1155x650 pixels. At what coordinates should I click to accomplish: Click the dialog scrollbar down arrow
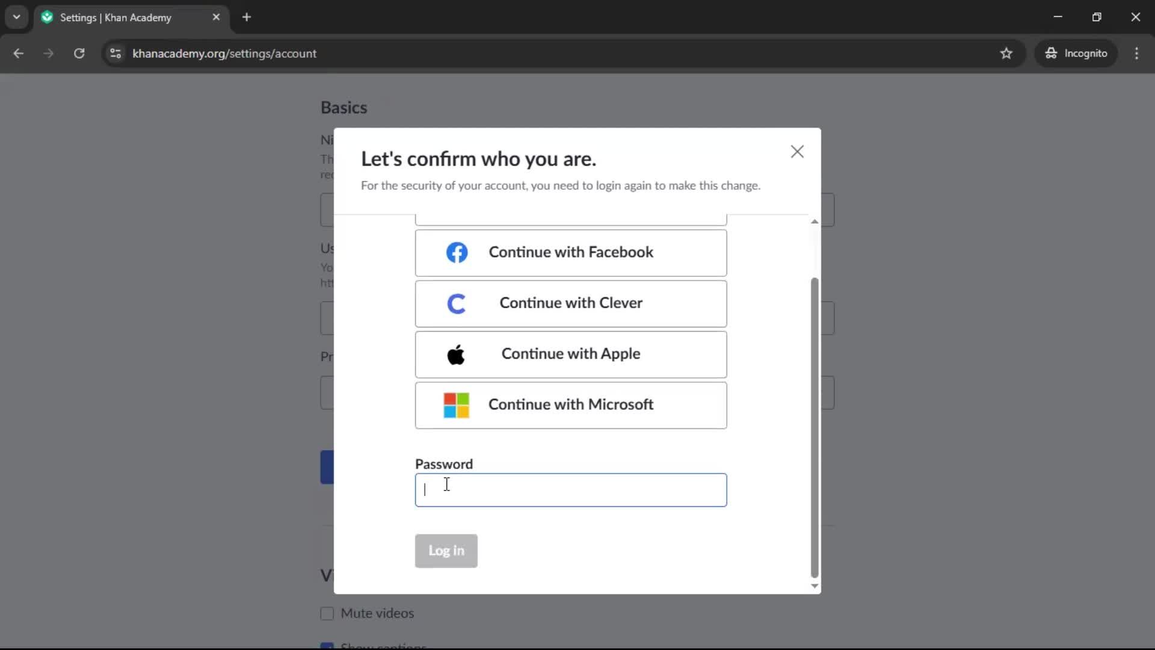click(x=815, y=586)
